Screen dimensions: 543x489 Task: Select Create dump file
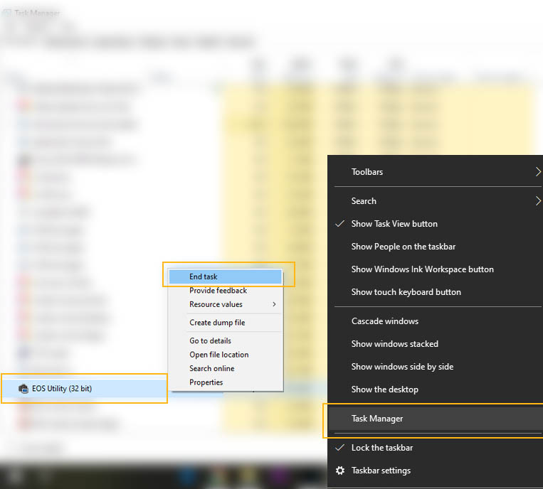click(226, 323)
